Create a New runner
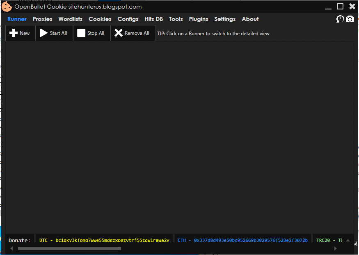 pos(21,33)
